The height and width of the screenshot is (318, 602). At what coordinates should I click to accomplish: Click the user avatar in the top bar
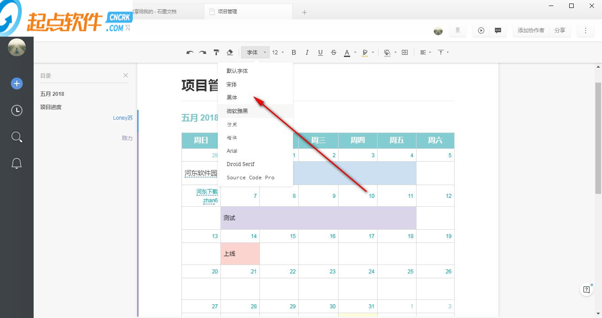click(438, 30)
